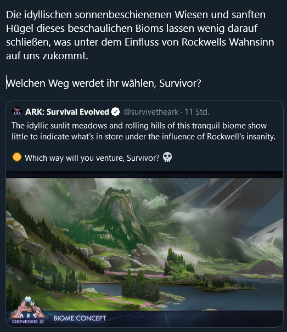Click the skull emoji after 'Survivor?'

click(x=167, y=157)
